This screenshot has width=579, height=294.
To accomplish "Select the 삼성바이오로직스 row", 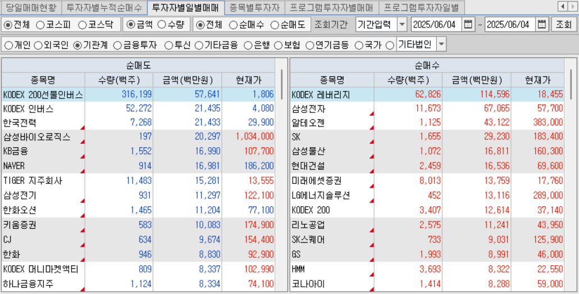I will pyautogui.click(x=139, y=137).
